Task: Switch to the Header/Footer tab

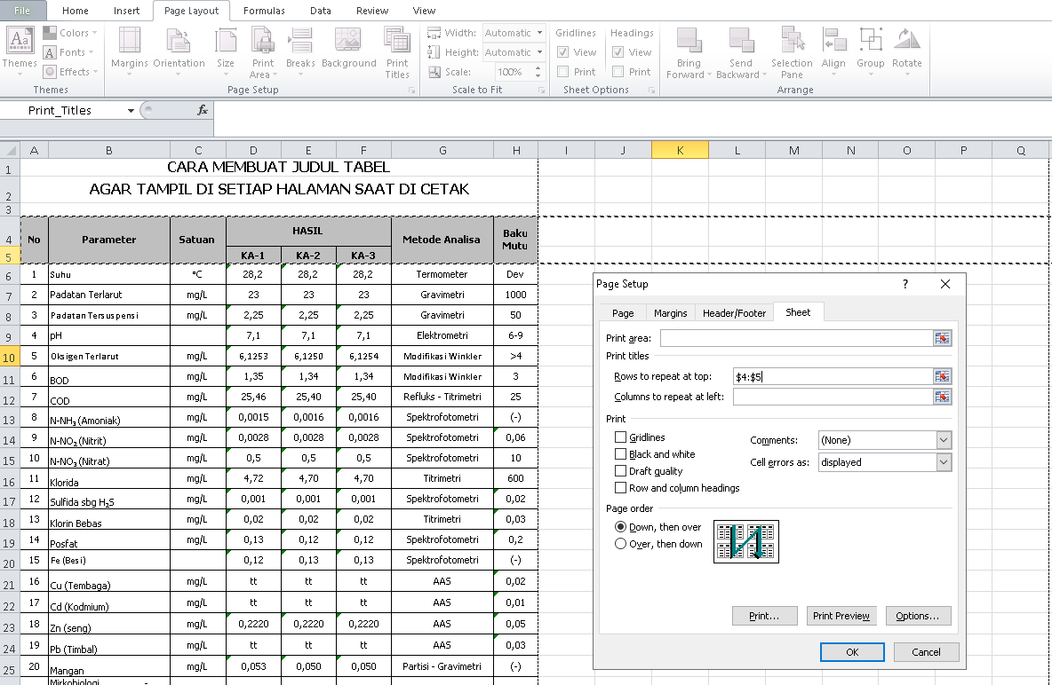Action: click(x=733, y=312)
